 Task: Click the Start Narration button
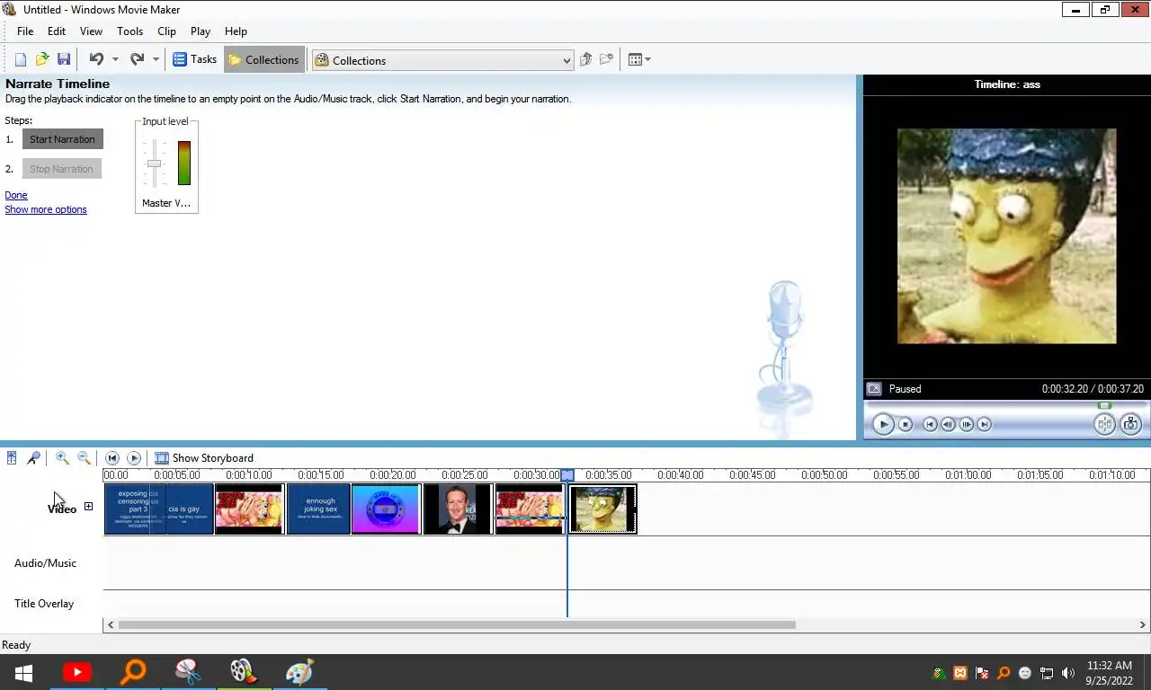[63, 139]
